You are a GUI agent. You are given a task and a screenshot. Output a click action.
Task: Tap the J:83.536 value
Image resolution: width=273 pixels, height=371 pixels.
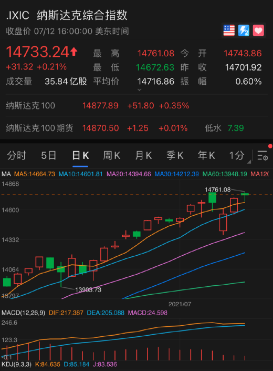pos(105,364)
